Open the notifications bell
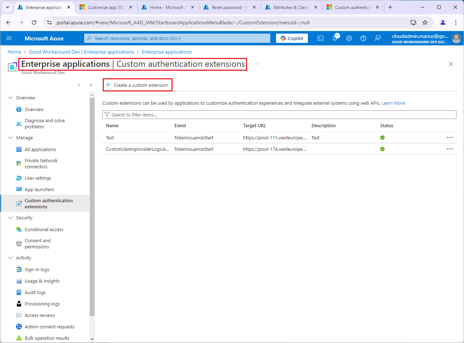The height and width of the screenshot is (343, 464). pos(335,38)
